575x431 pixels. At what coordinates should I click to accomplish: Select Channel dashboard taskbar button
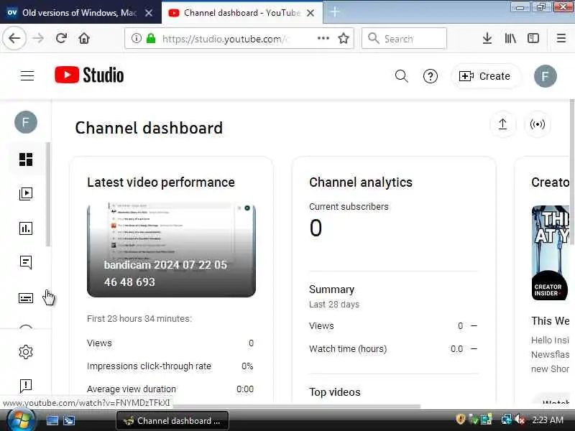172,421
